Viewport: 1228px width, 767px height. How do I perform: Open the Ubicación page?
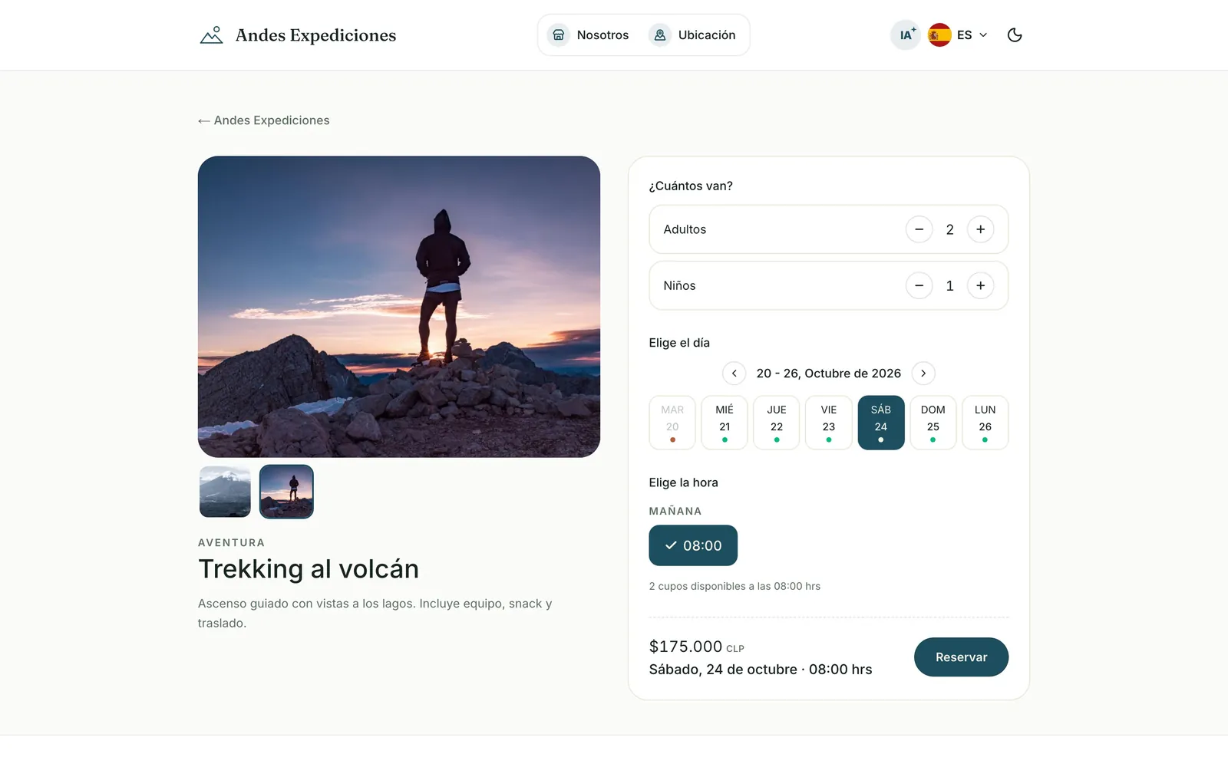tap(692, 35)
